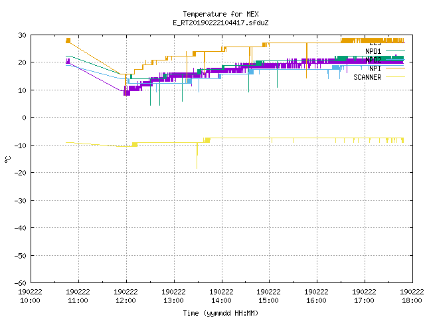The image size is (425, 319).
Task: Click the 12:00 x-axis tick label
Action: (x=126, y=300)
